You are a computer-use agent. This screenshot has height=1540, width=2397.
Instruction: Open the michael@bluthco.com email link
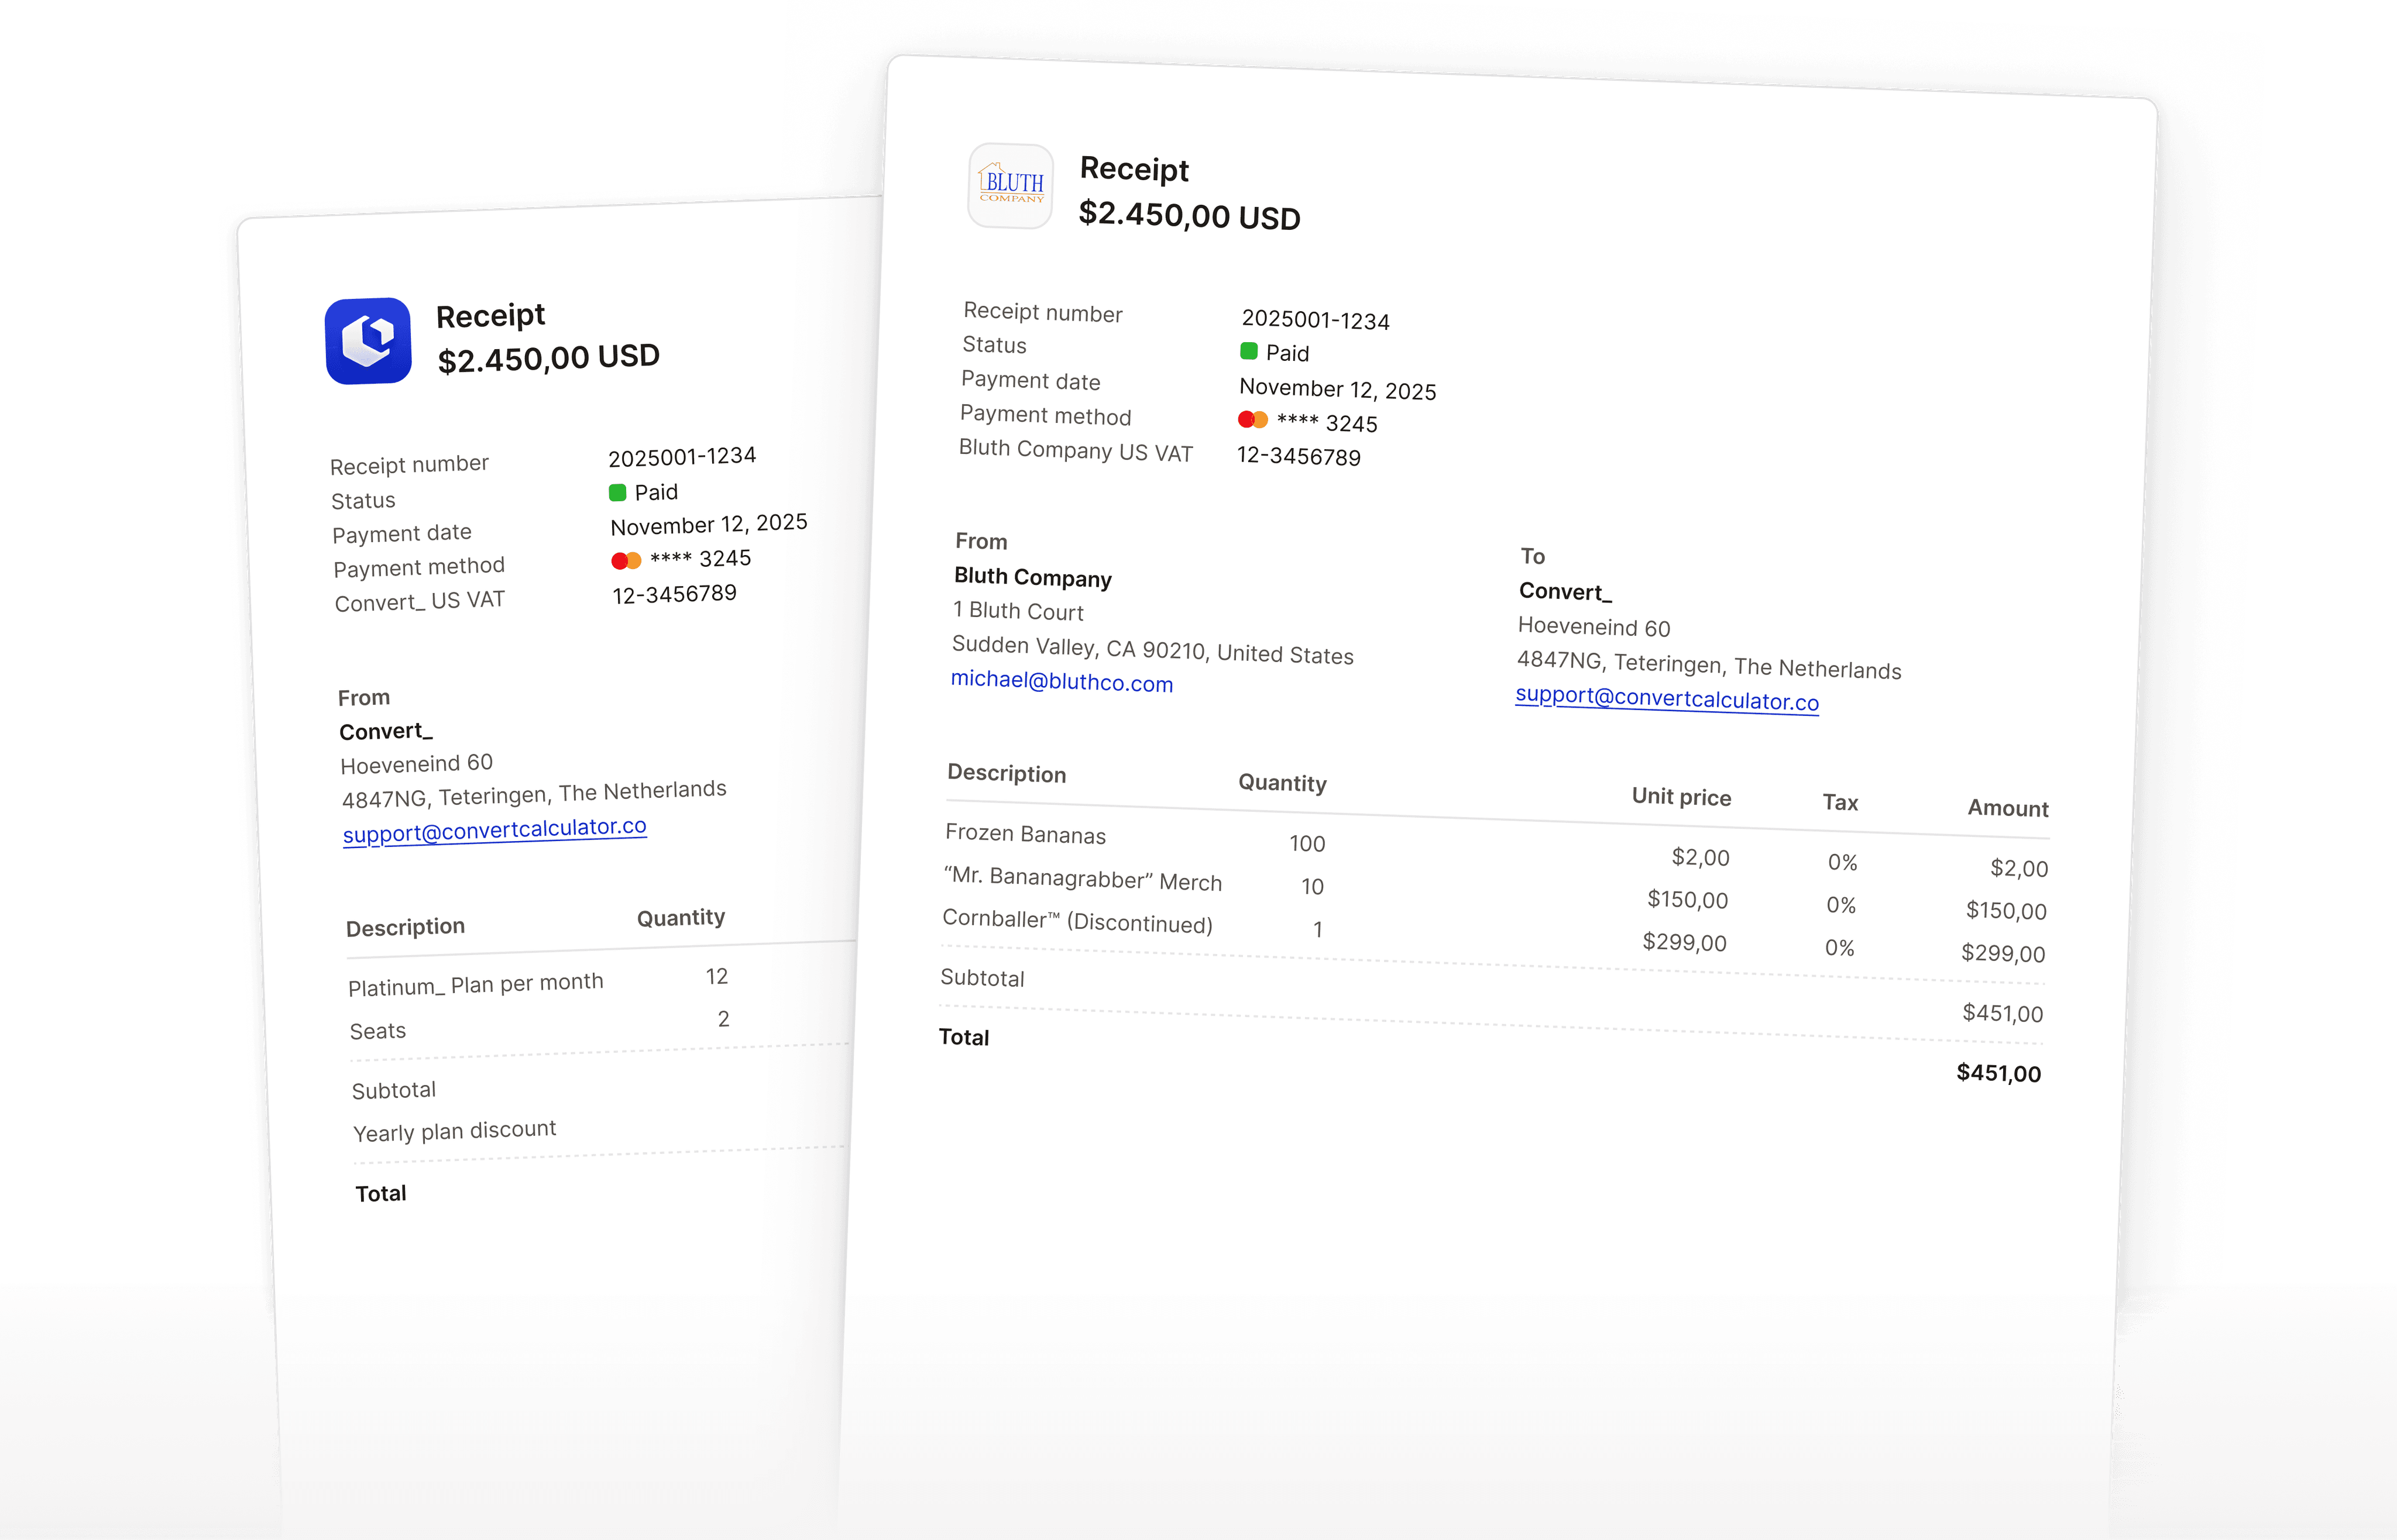1062,682
